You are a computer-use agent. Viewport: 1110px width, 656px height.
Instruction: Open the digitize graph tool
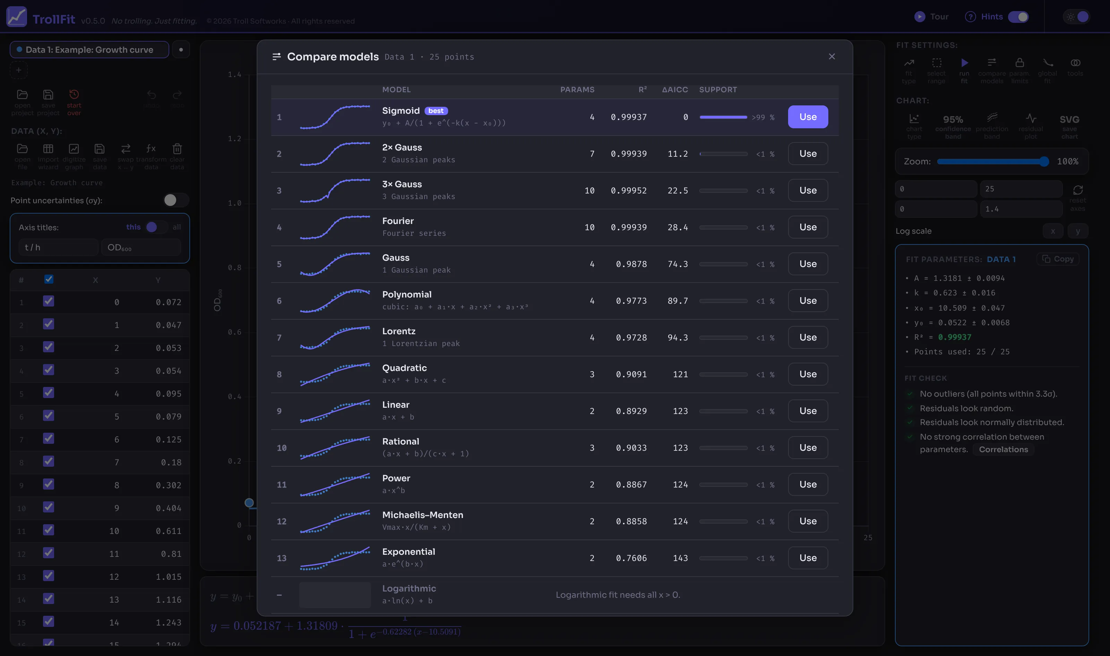click(74, 149)
